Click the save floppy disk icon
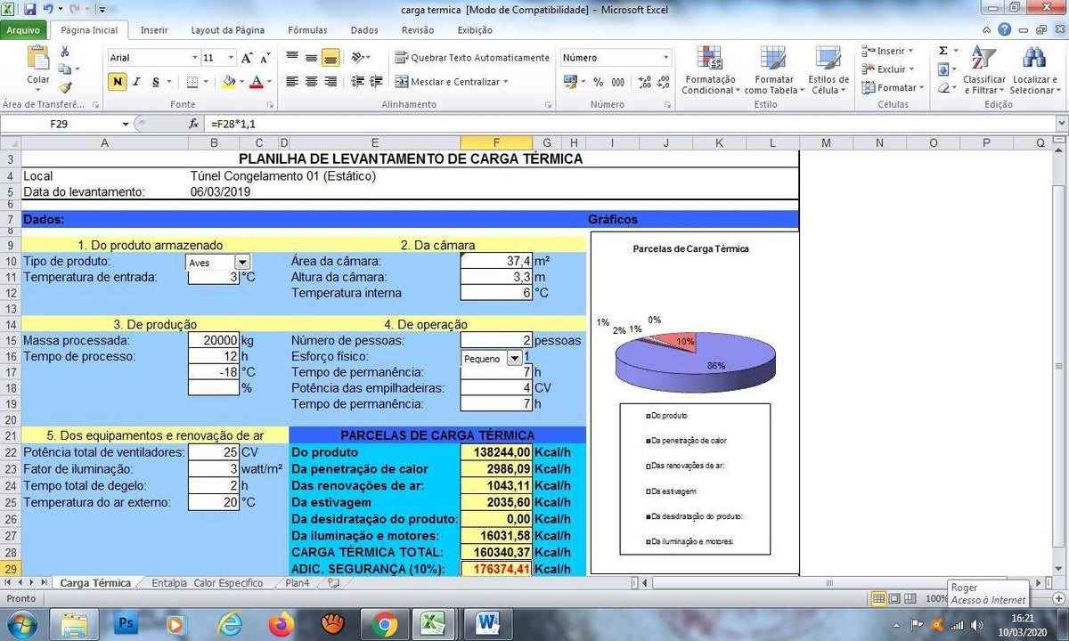1069x641 pixels. click(x=30, y=10)
